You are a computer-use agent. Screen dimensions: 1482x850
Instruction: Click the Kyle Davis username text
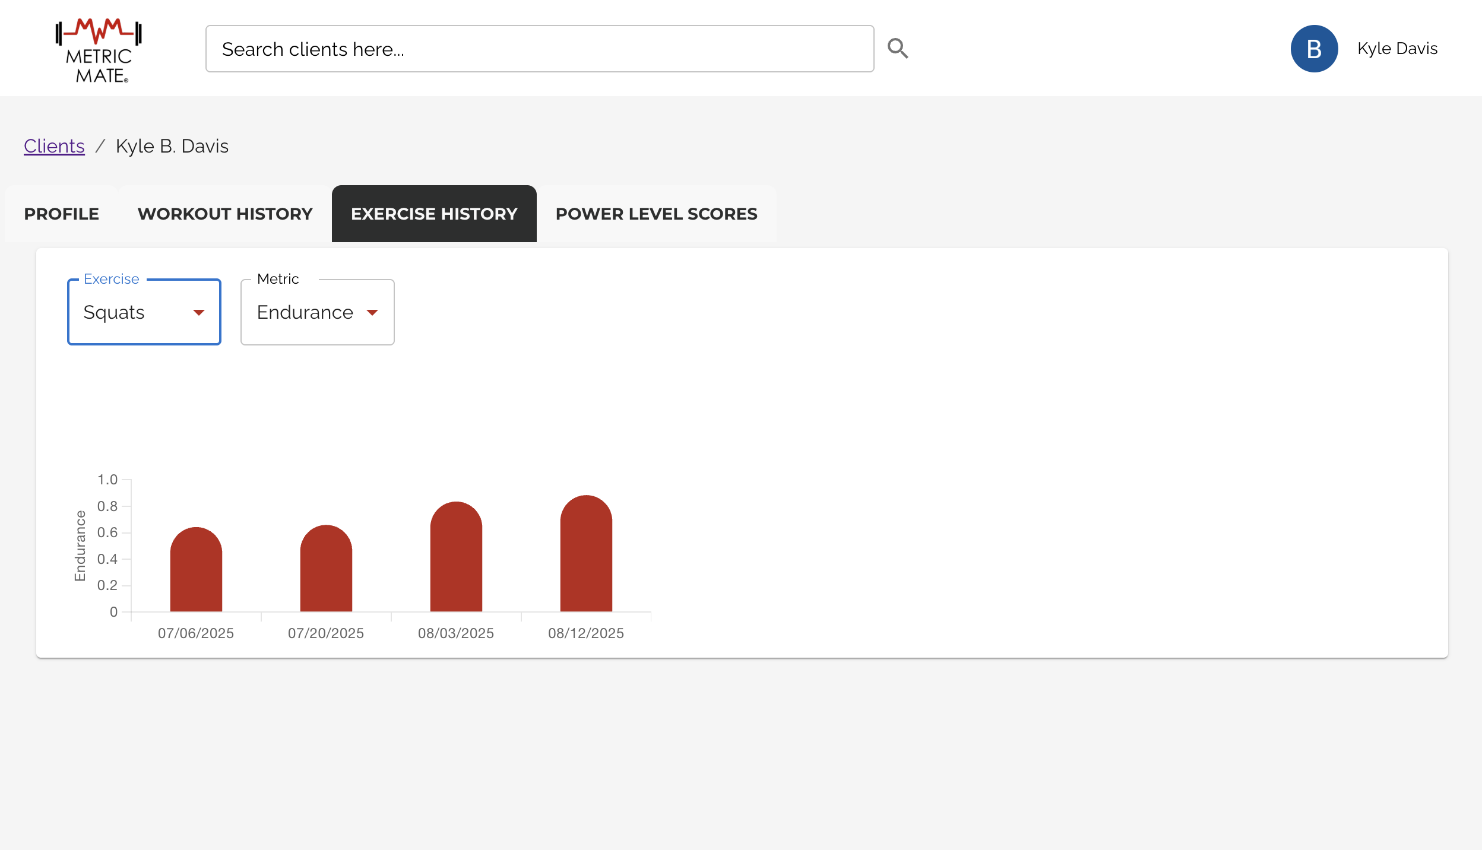point(1397,49)
